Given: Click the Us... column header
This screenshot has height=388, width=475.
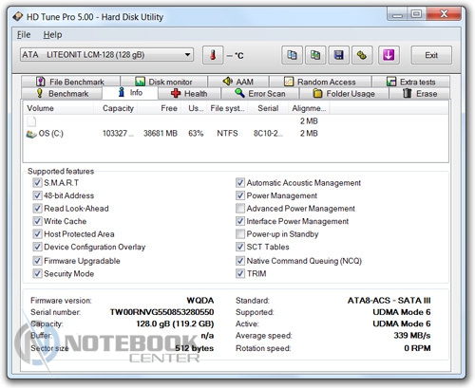Looking at the screenshot, I should coord(194,108).
